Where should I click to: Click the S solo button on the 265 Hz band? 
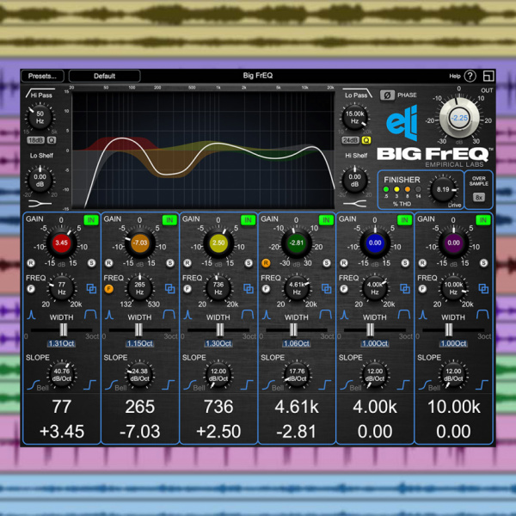click(x=170, y=263)
